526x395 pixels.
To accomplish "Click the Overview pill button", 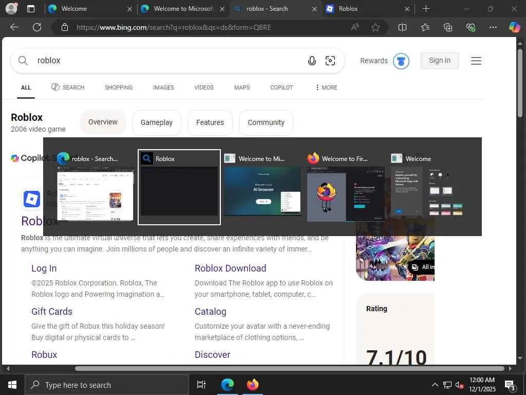I will (x=103, y=122).
